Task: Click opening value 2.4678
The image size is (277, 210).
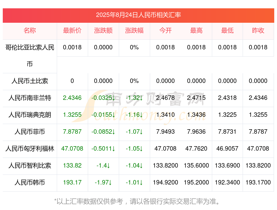Action: 165,98
